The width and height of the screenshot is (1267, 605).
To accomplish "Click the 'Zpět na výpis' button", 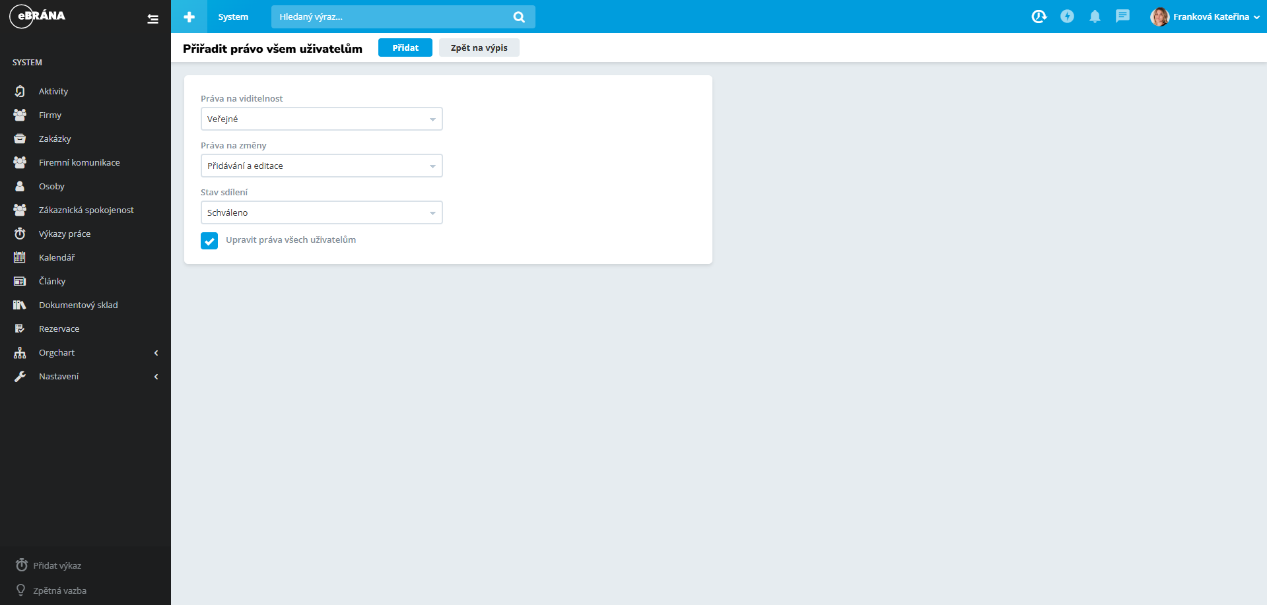I will 479,48.
